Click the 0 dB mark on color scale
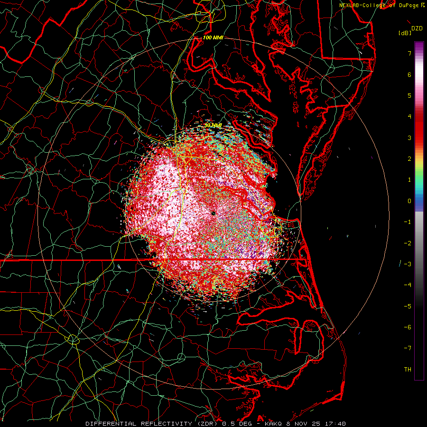Screen dimensions: 427x427 point(409,201)
